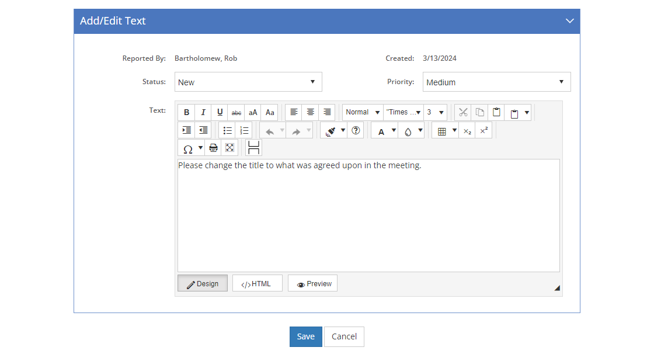The height and width of the screenshot is (361, 654).
Task: Open the Status dropdown showing New
Action: [x=248, y=82]
